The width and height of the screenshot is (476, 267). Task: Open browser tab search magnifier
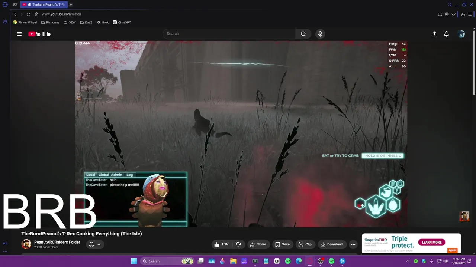pyautogui.click(x=450, y=5)
